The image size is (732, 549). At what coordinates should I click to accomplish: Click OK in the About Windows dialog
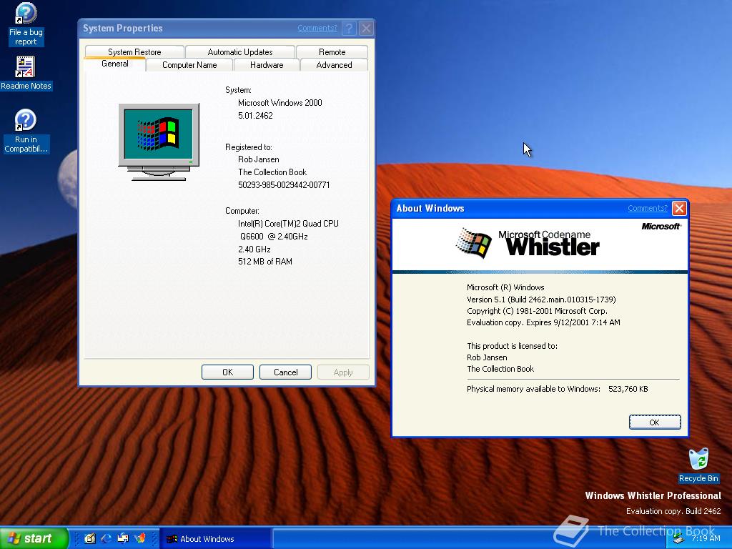tap(655, 422)
